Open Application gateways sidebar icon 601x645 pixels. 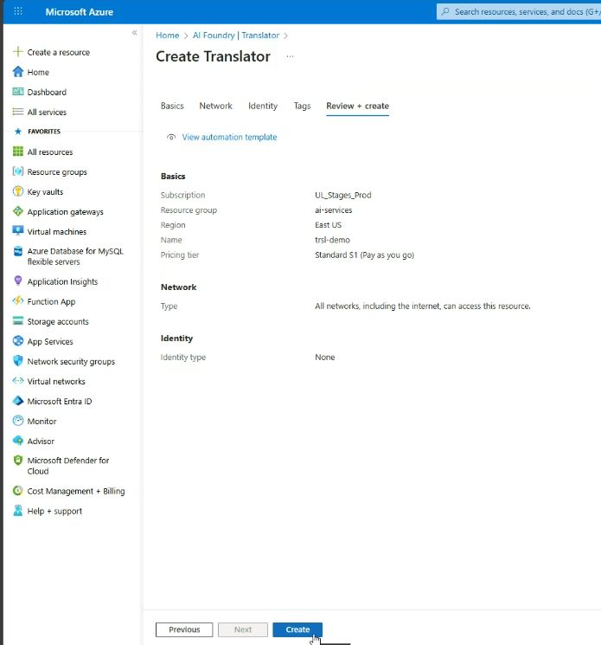click(18, 212)
